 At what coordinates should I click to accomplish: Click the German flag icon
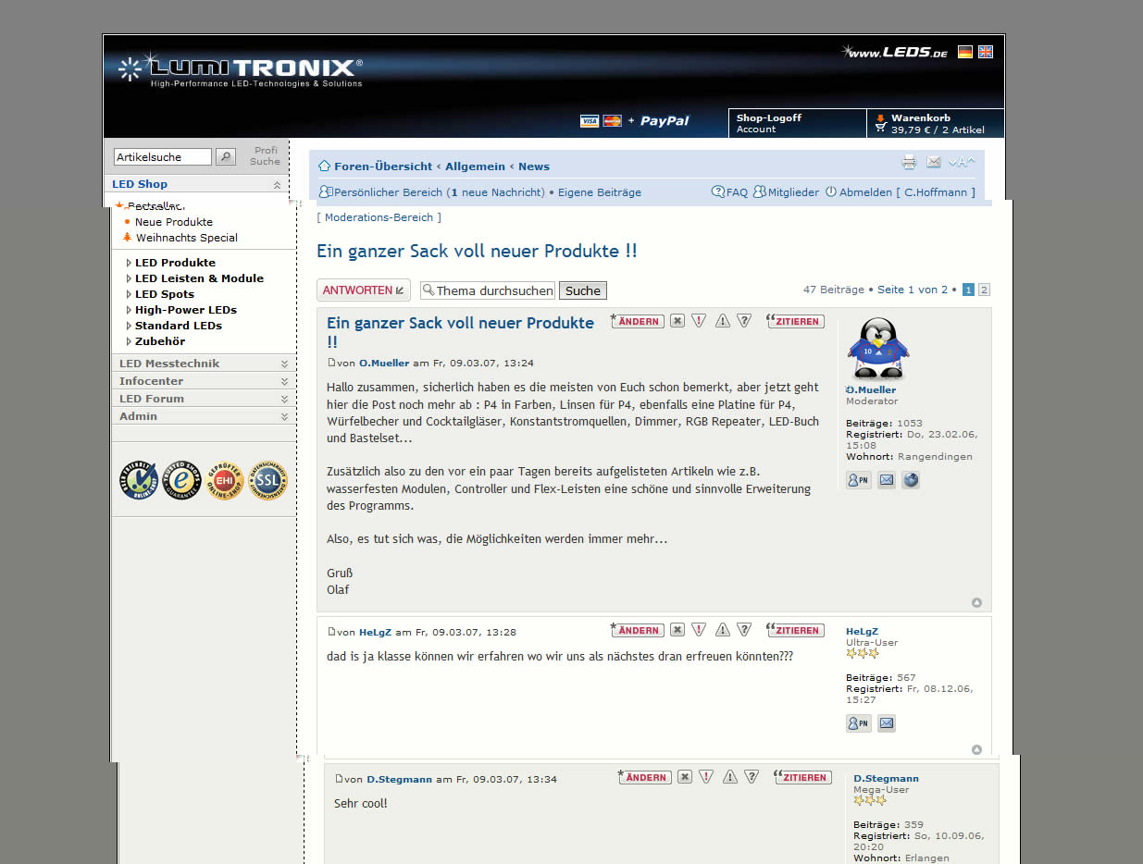point(965,52)
